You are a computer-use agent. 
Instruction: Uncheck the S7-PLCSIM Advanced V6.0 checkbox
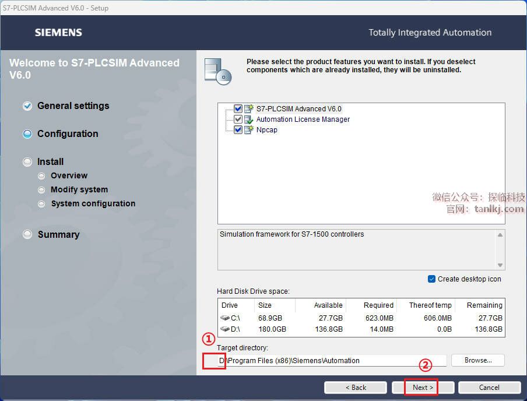(x=238, y=108)
